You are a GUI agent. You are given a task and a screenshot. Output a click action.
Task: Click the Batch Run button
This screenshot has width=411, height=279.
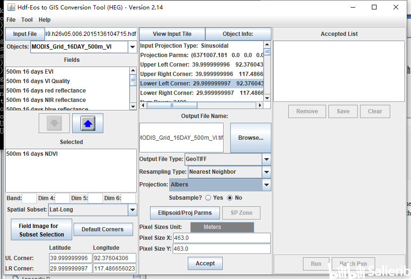pos(353,263)
